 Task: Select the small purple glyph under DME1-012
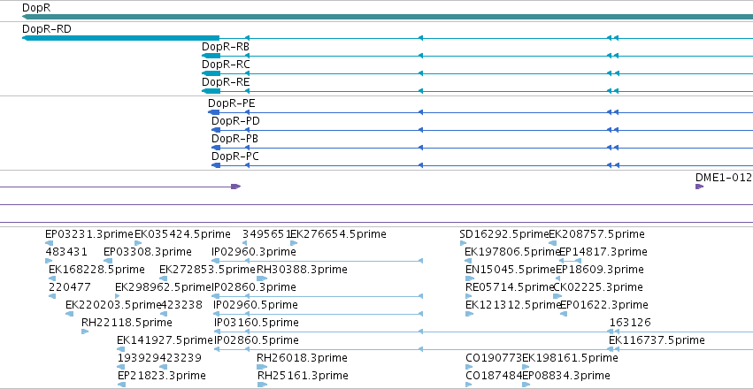tap(699, 187)
